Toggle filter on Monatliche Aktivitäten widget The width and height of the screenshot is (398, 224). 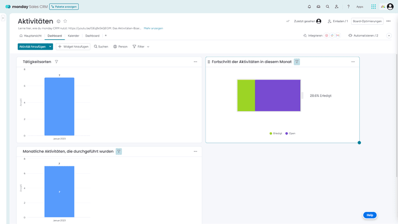click(x=119, y=151)
